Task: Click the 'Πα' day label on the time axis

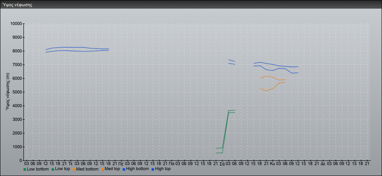Action: pyautogui.click(x=171, y=163)
